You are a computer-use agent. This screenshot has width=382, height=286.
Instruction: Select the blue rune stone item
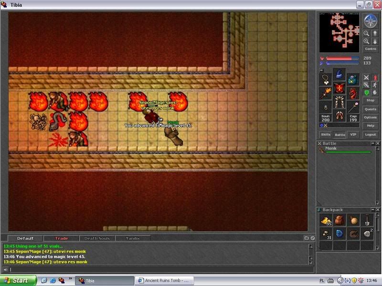click(x=340, y=234)
